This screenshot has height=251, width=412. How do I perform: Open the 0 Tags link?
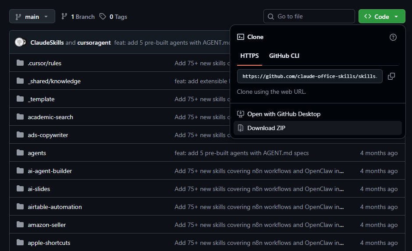click(x=113, y=17)
